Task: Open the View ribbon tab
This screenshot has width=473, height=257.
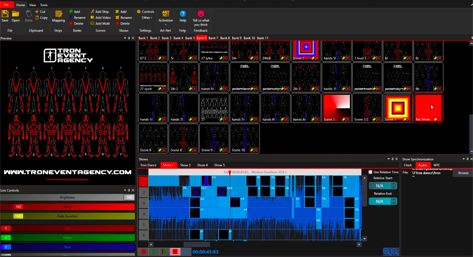Action: 33,5
